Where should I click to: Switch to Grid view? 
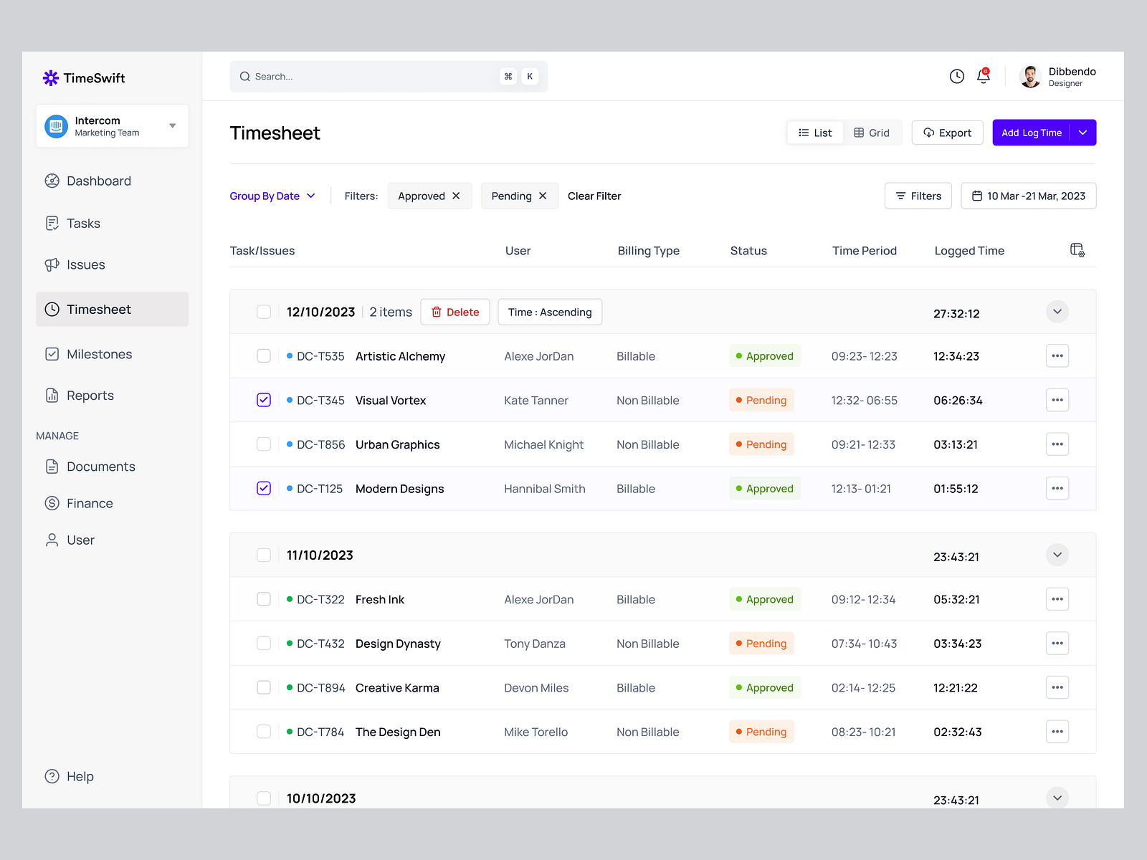click(x=872, y=133)
